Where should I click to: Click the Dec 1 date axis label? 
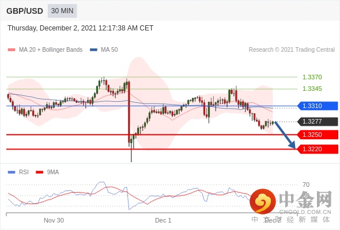(x=163, y=220)
